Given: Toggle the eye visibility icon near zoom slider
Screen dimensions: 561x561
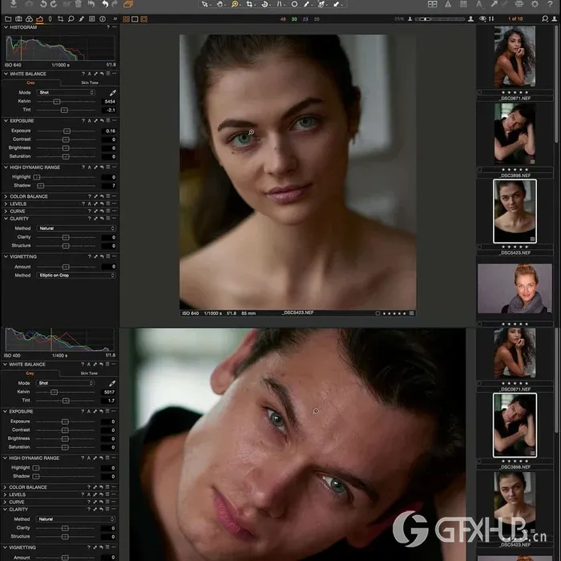Looking at the screenshot, I should tap(482, 18).
